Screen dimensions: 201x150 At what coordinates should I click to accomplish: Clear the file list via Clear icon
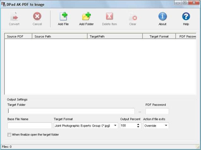133,17
